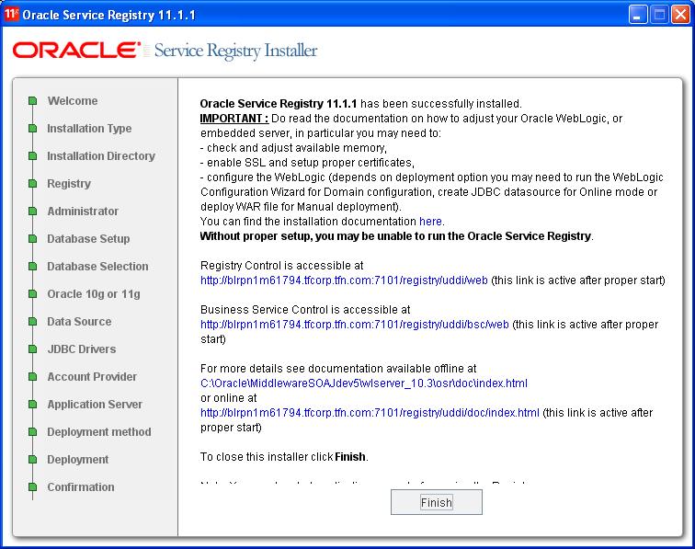The image size is (695, 549).
Task: Click the green marker beside Welcome step
Action: (32, 100)
